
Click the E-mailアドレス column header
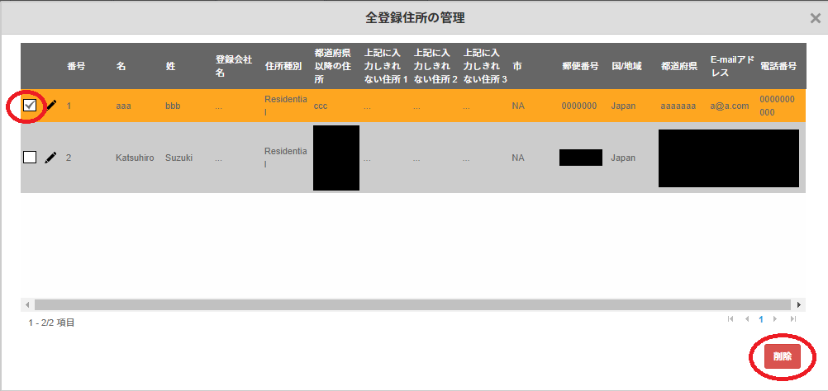coord(732,66)
